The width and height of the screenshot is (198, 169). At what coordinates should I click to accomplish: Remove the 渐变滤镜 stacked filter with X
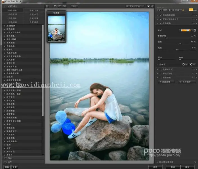pos(197,78)
